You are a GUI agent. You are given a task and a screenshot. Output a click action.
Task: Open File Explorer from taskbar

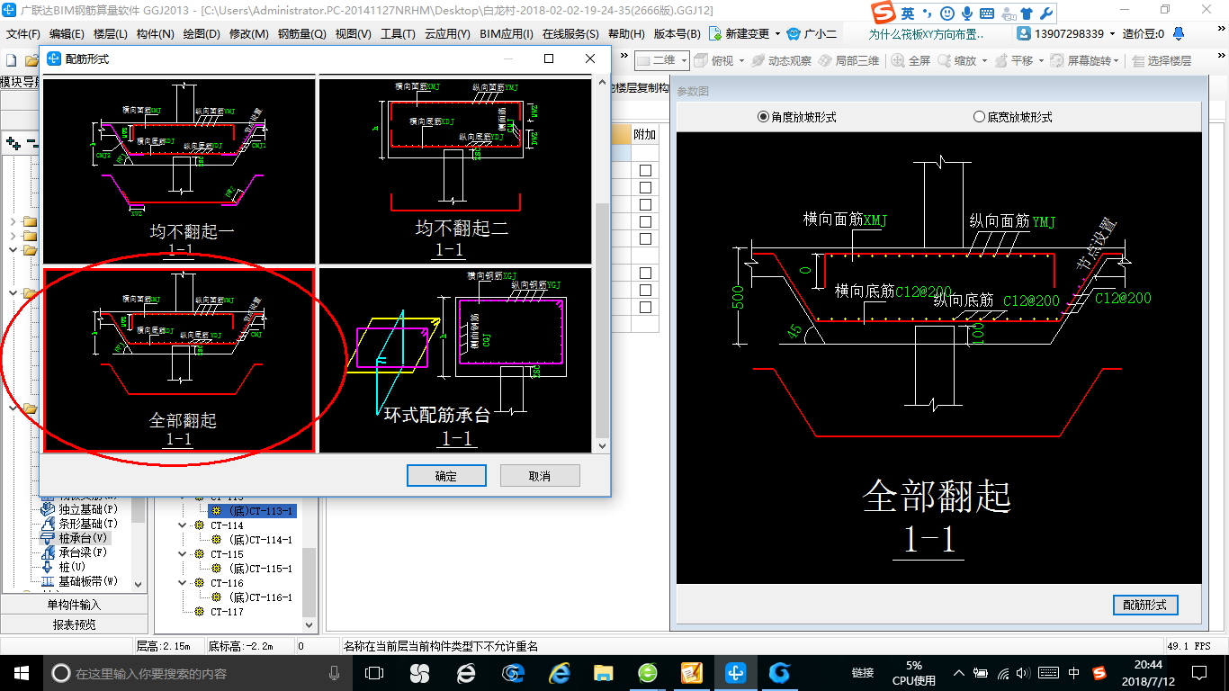click(x=604, y=673)
